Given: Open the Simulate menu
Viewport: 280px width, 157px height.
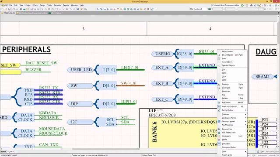Looking at the screenshot, I should pos(57,5).
